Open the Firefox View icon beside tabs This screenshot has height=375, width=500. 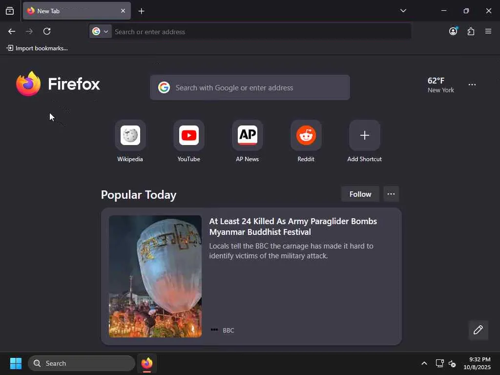10,11
